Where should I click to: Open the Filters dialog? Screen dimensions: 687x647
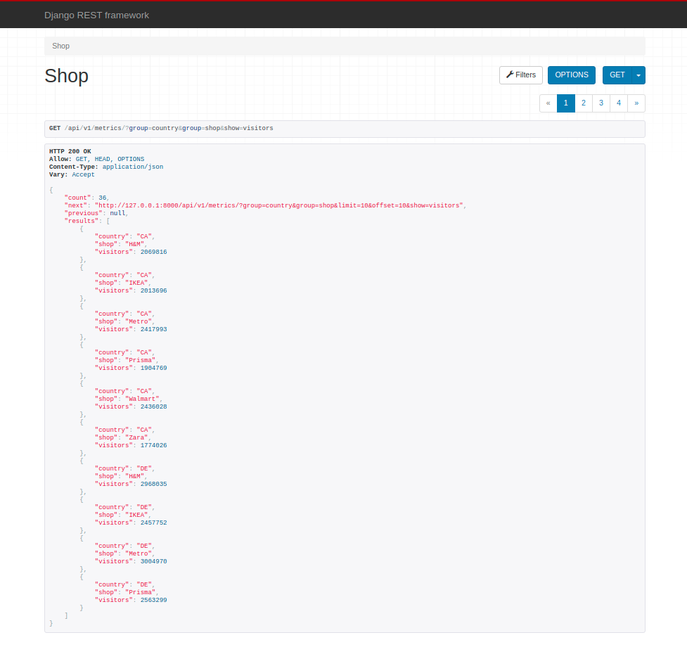pos(520,75)
